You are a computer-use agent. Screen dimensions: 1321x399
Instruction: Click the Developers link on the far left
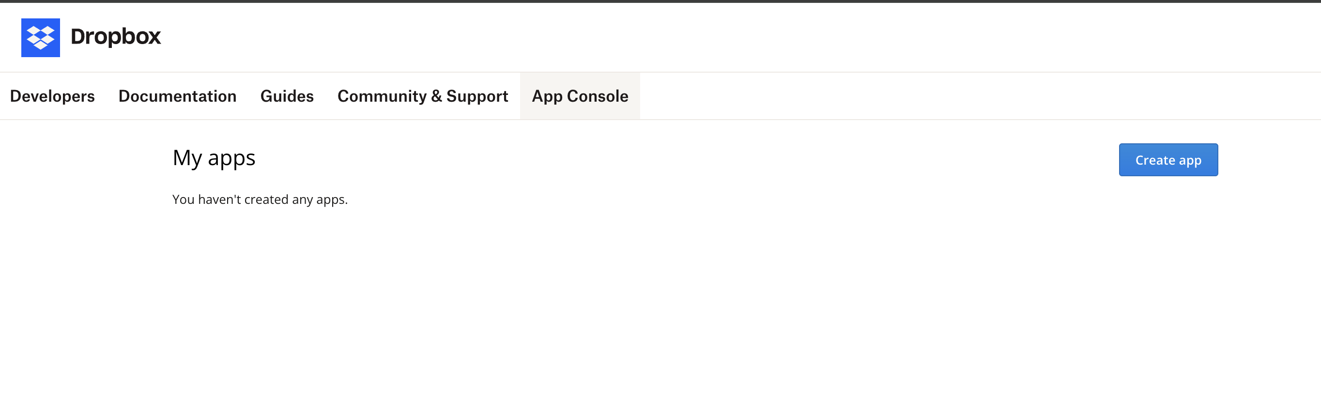[x=52, y=96]
